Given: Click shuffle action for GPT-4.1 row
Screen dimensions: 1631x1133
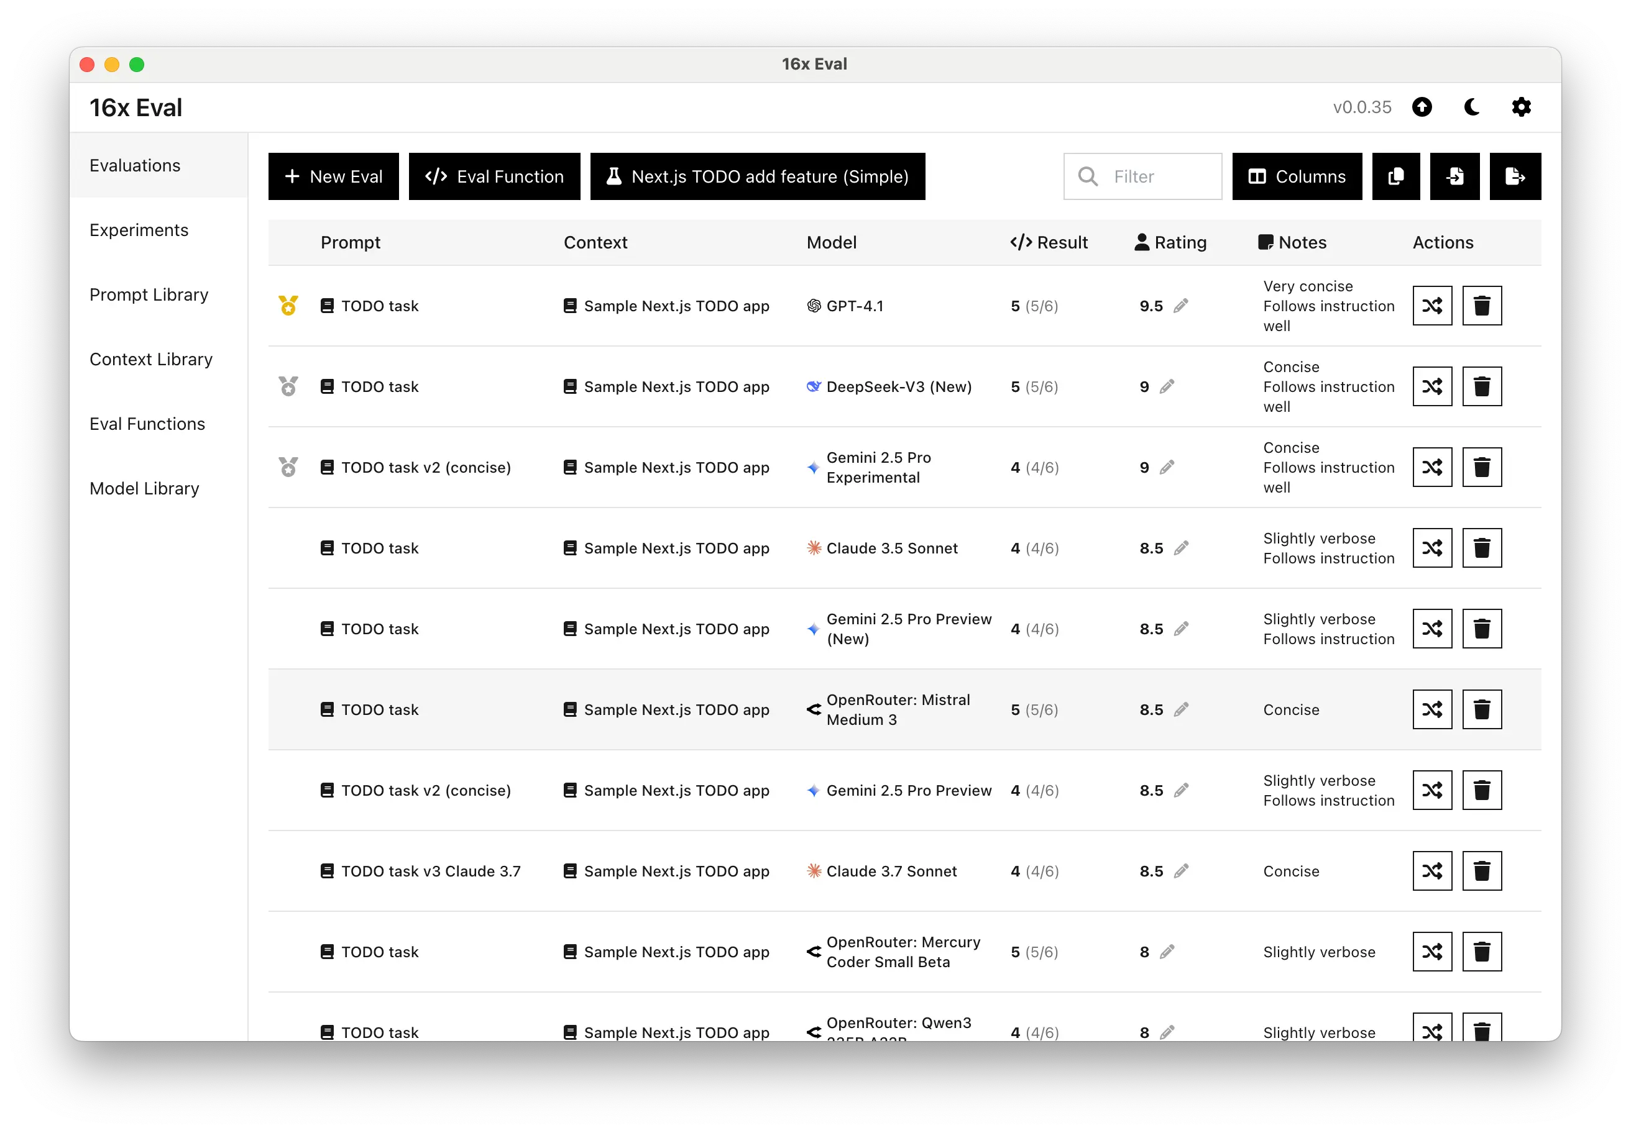Looking at the screenshot, I should 1432,306.
